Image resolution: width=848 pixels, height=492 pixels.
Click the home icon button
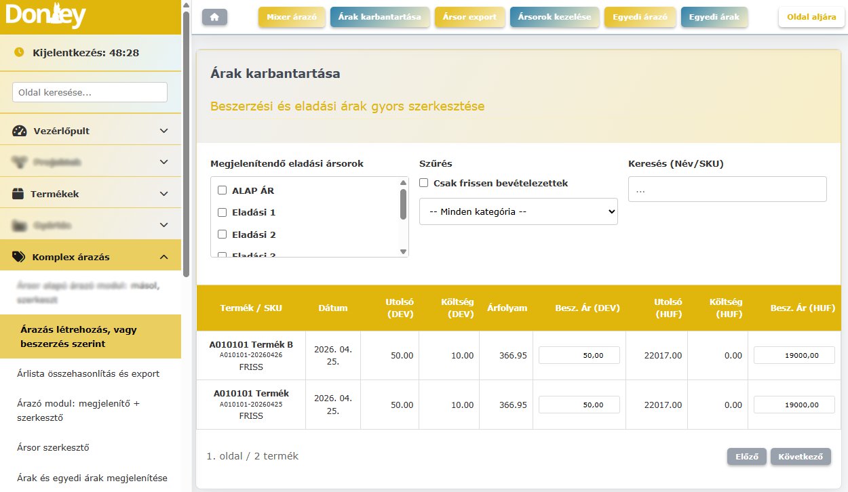tap(214, 18)
